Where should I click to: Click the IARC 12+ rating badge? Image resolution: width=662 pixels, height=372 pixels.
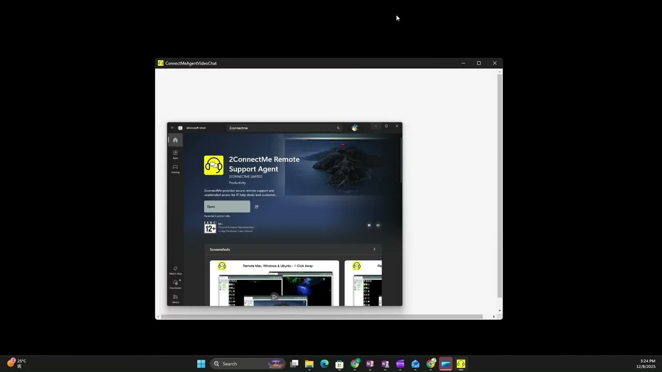coord(210,227)
